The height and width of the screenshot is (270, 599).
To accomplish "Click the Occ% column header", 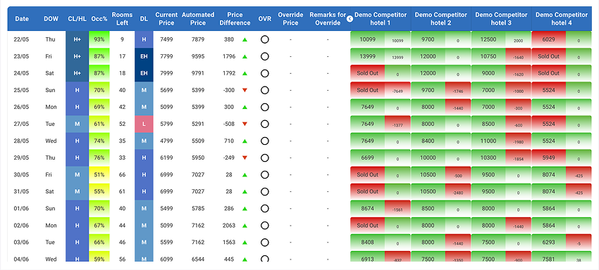I will tap(99, 19).
